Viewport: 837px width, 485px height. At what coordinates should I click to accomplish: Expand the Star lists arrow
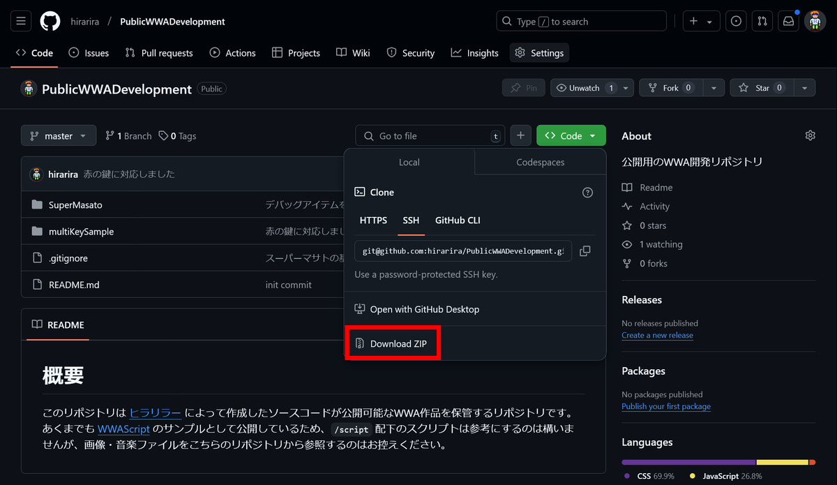[x=805, y=88]
